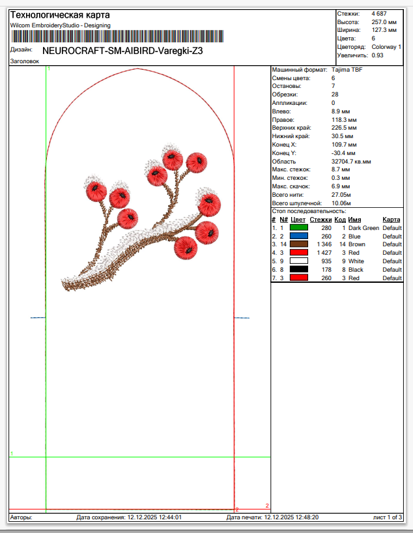Click the Стоп последовательность heading
This screenshot has width=413, height=533.
pyautogui.click(x=309, y=212)
